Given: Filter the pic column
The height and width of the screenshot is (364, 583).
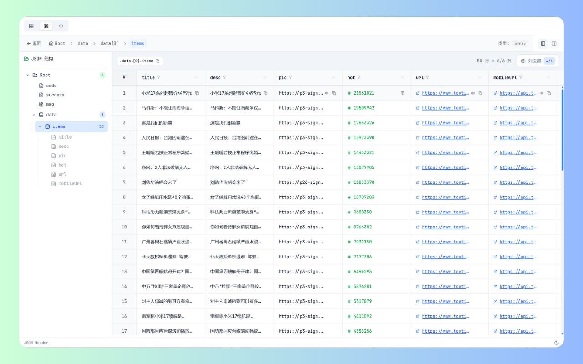Looking at the screenshot, I should (x=290, y=78).
